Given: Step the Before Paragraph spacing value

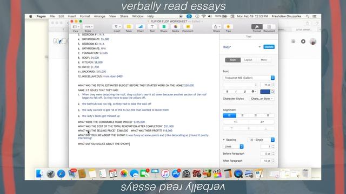Looking at the screenshot, I should pos(273,154).
